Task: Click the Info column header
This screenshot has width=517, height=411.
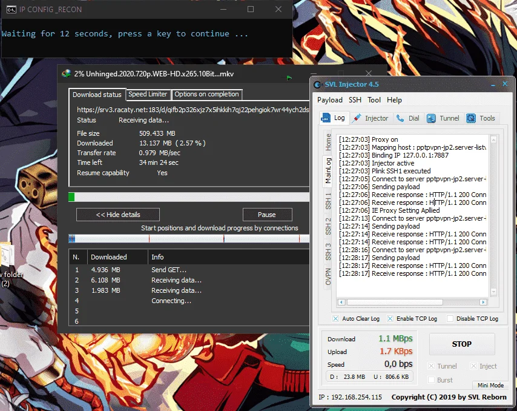Action: [229, 257]
